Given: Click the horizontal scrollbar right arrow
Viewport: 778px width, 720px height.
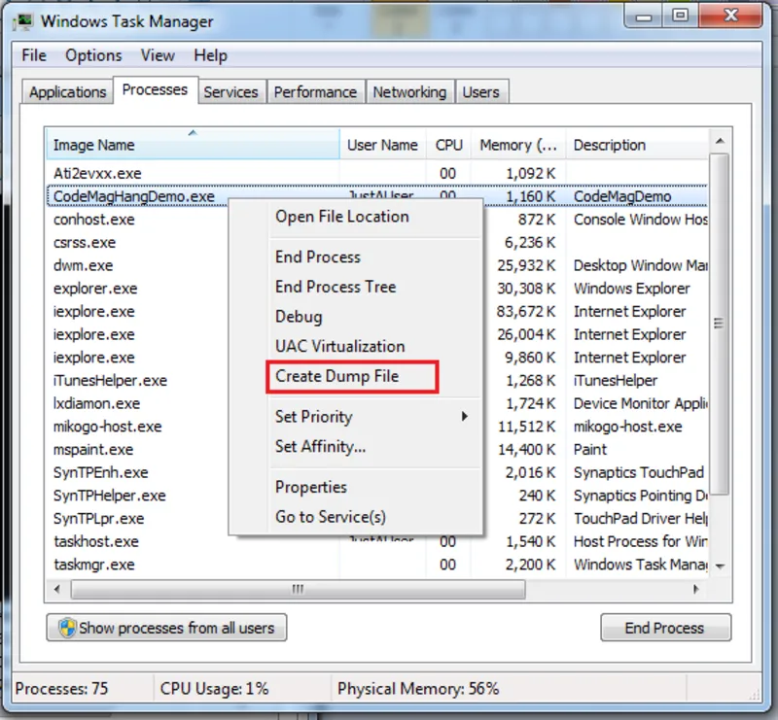Looking at the screenshot, I should [x=695, y=589].
